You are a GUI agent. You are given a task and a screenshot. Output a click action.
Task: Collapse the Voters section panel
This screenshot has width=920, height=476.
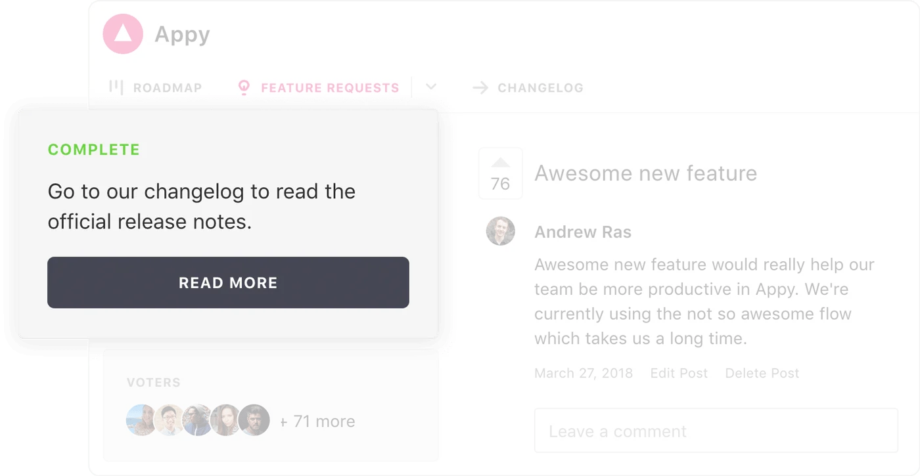click(x=154, y=382)
